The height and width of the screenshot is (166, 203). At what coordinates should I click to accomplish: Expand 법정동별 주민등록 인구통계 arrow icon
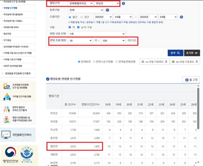pyautogui.click(x=3, y=74)
